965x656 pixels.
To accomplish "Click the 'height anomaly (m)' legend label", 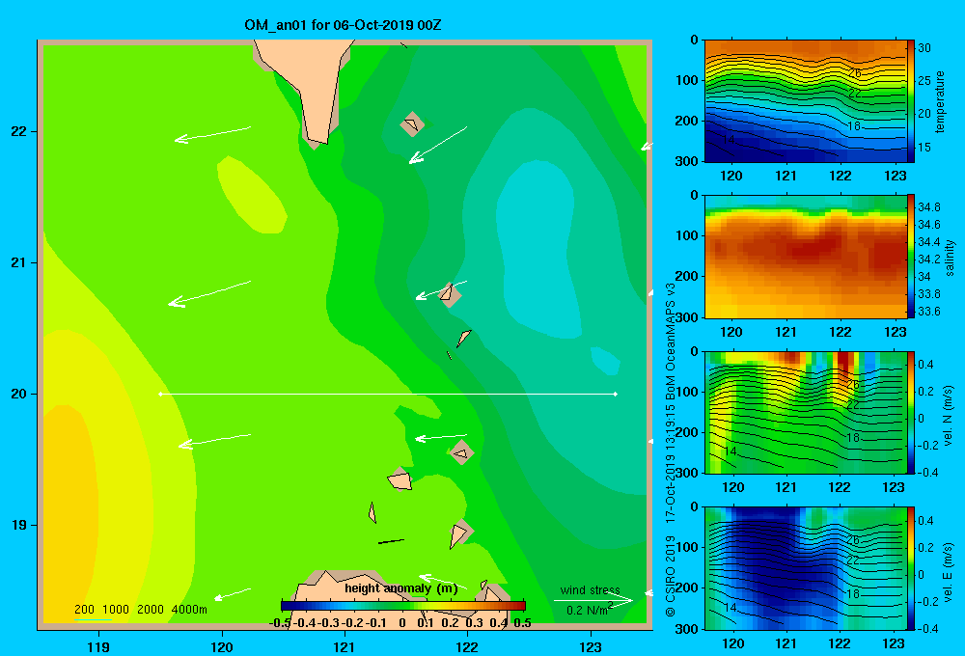I will pos(401,588).
